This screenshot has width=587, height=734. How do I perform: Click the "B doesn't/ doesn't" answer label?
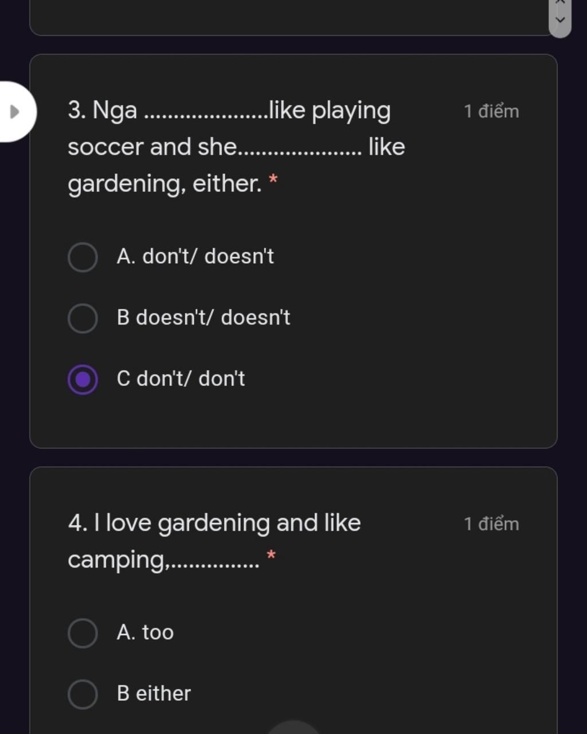click(204, 318)
